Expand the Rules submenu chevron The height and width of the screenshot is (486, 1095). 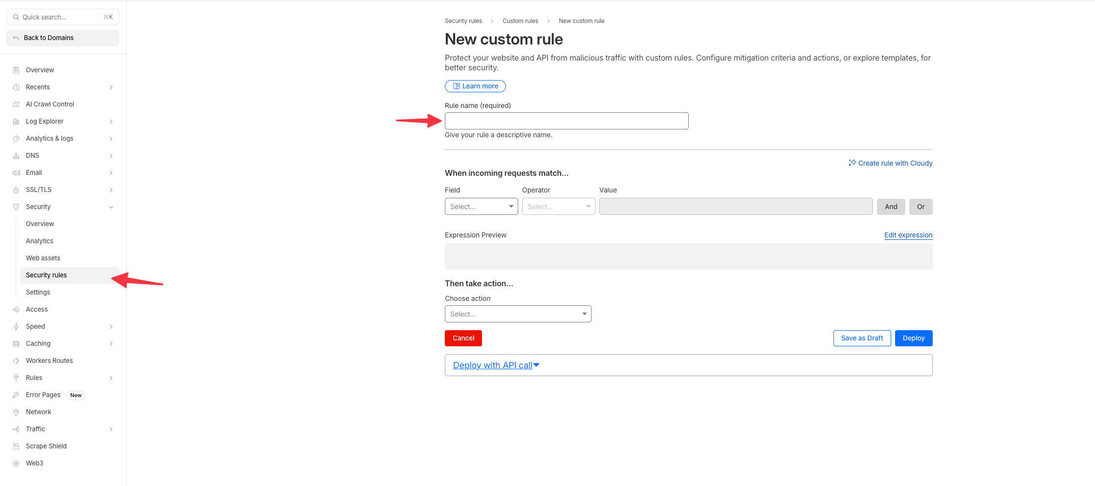tap(111, 378)
